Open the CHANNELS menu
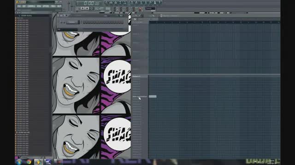 point(31,6)
